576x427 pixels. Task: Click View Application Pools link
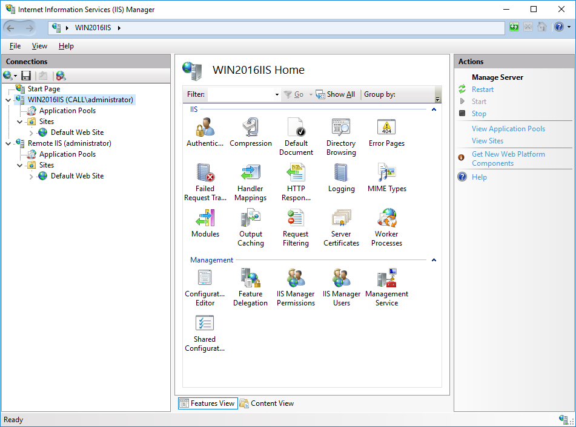tap(508, 129)
